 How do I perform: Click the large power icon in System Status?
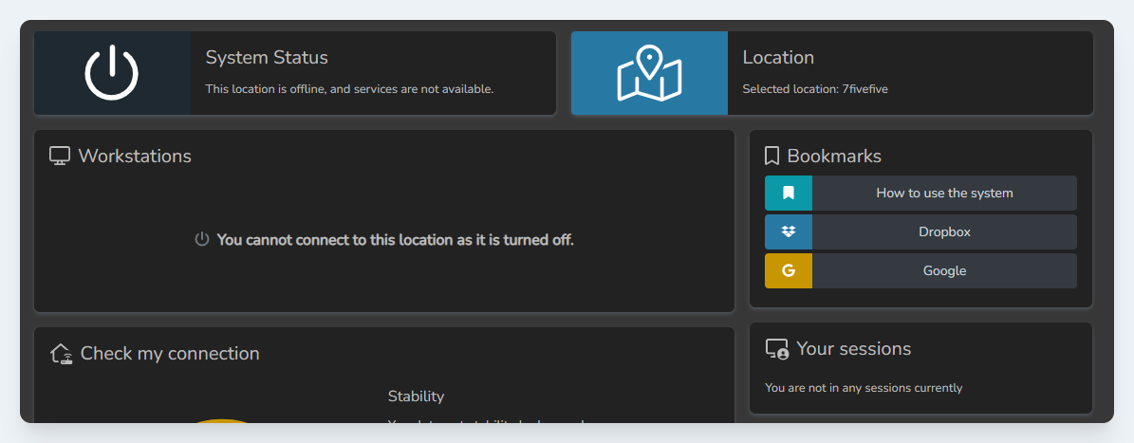(x=112, y=73)
